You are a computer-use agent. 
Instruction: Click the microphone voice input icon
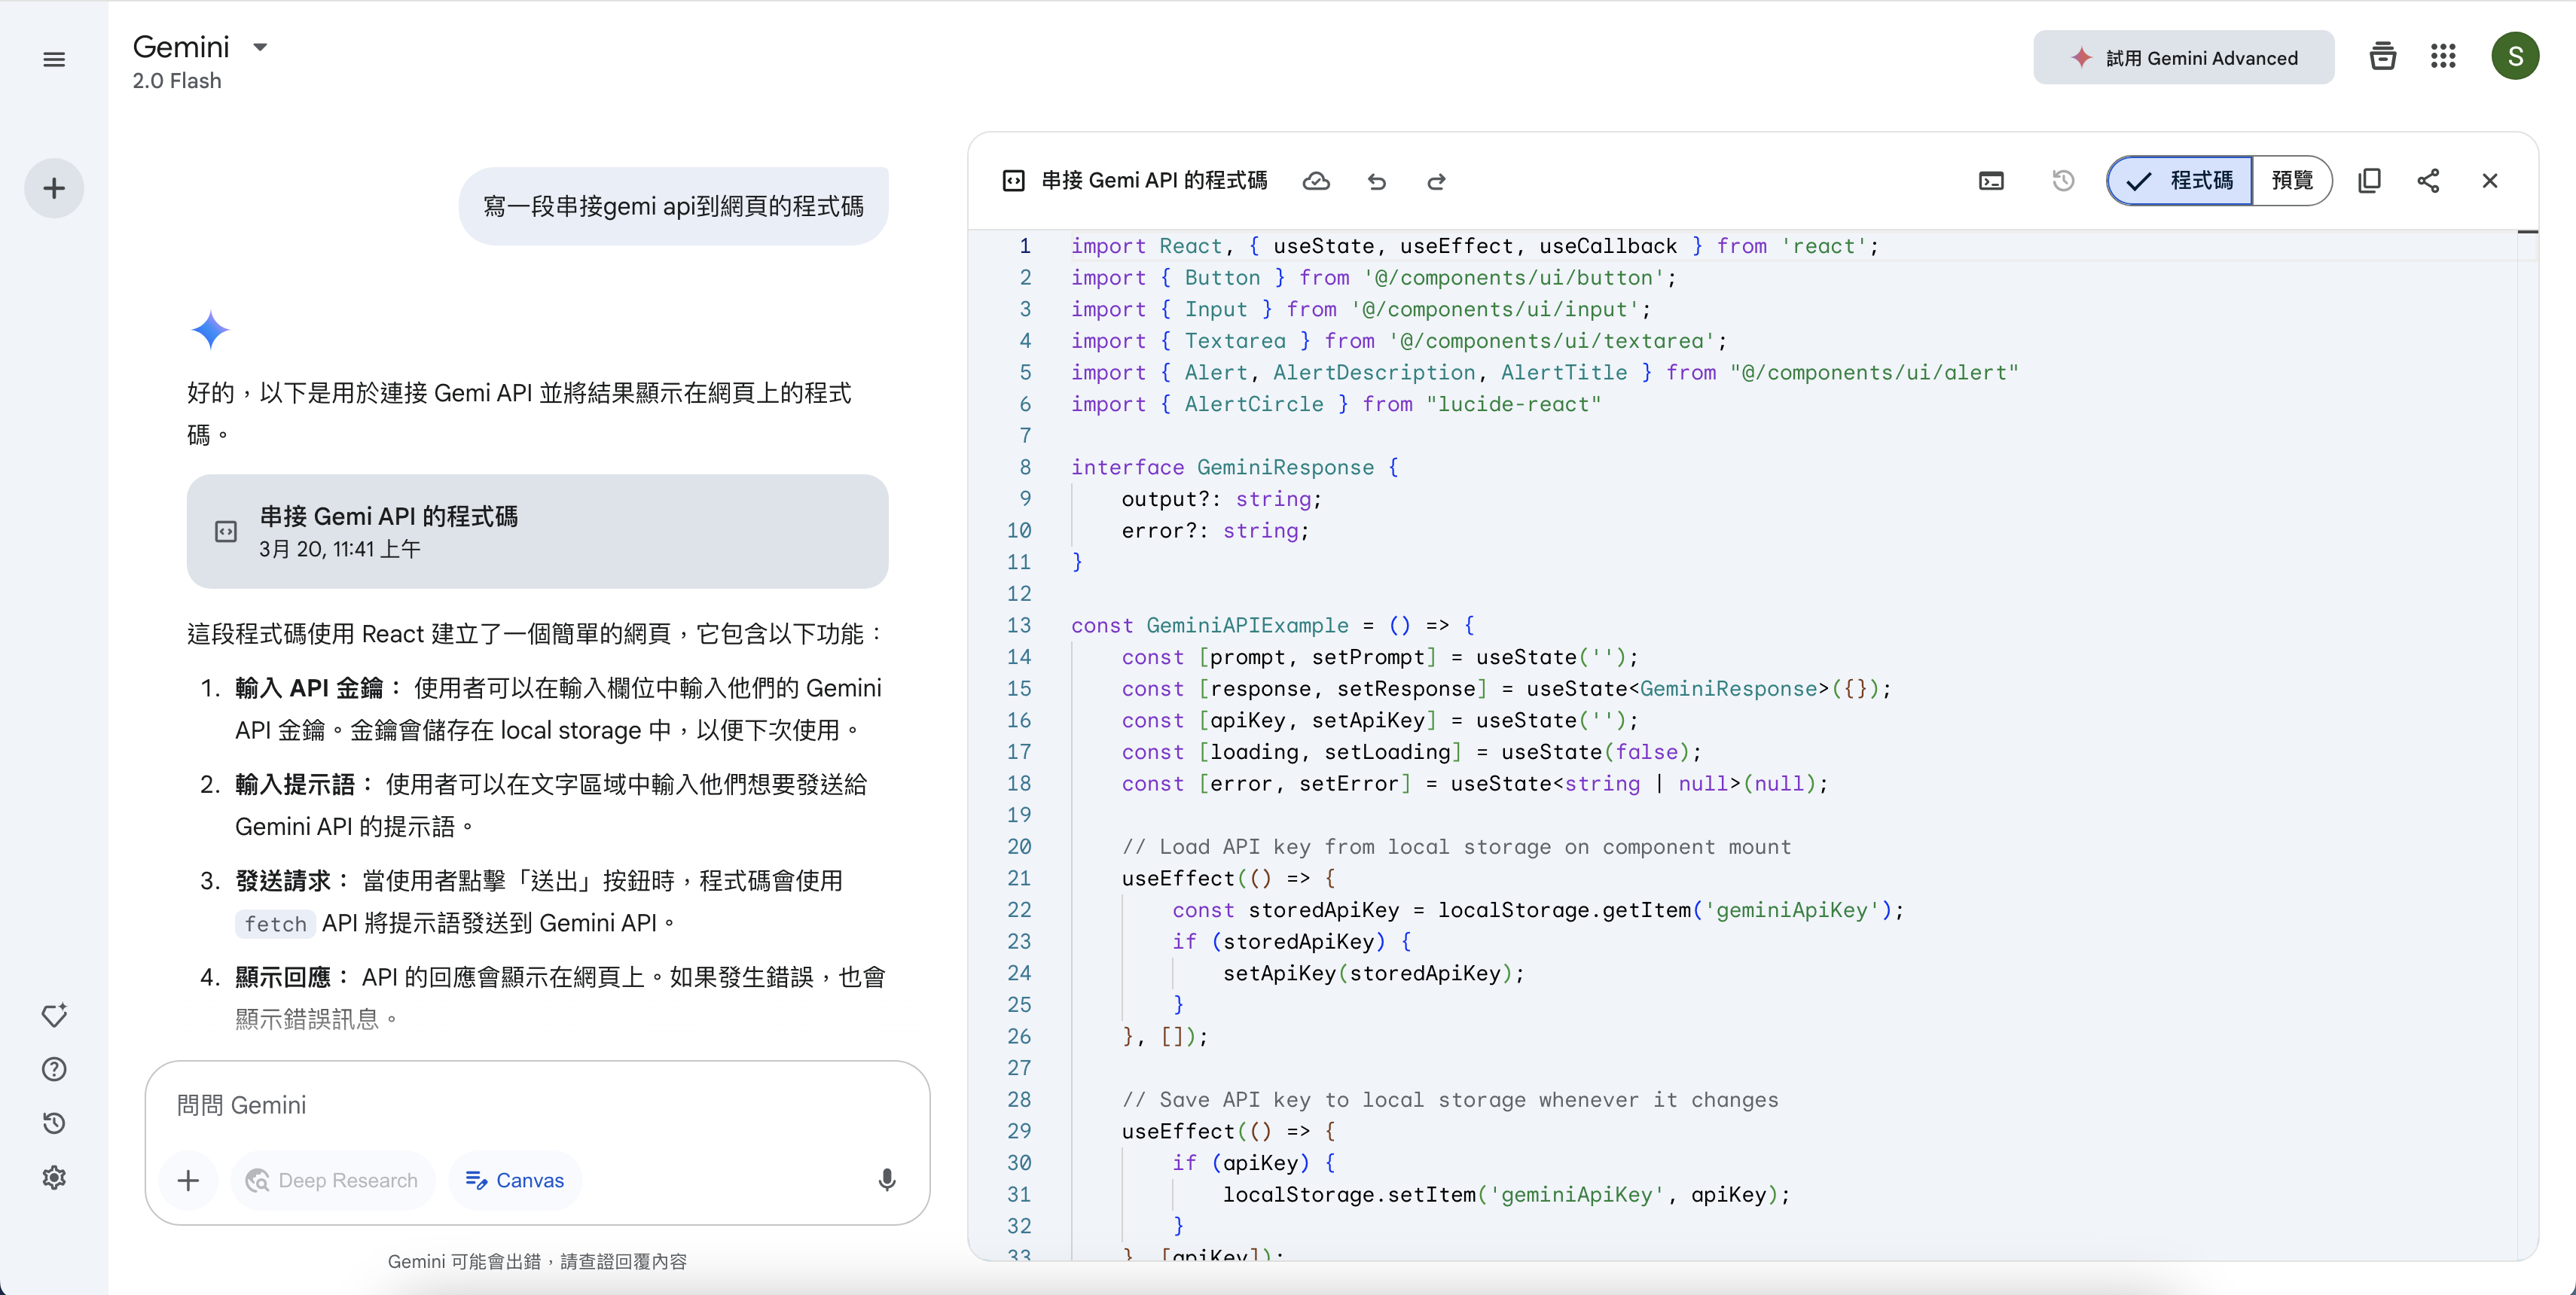pyautogui.click(x=886, y=1180)
